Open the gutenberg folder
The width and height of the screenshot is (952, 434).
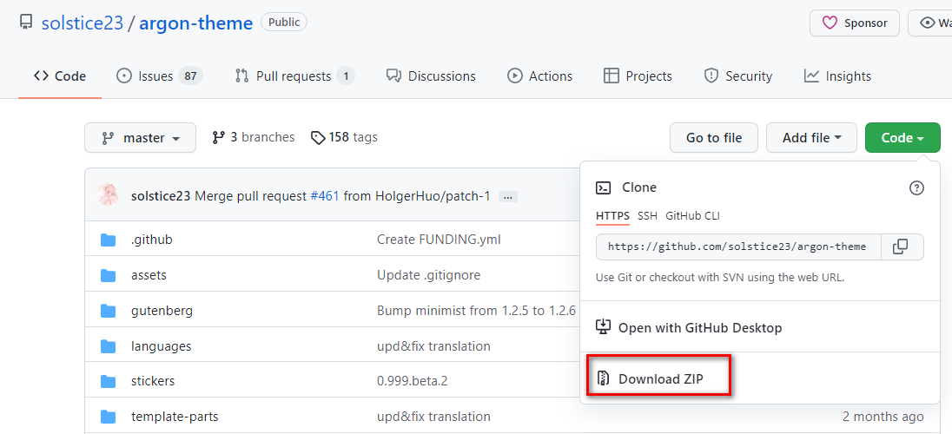tap(162, 312)
